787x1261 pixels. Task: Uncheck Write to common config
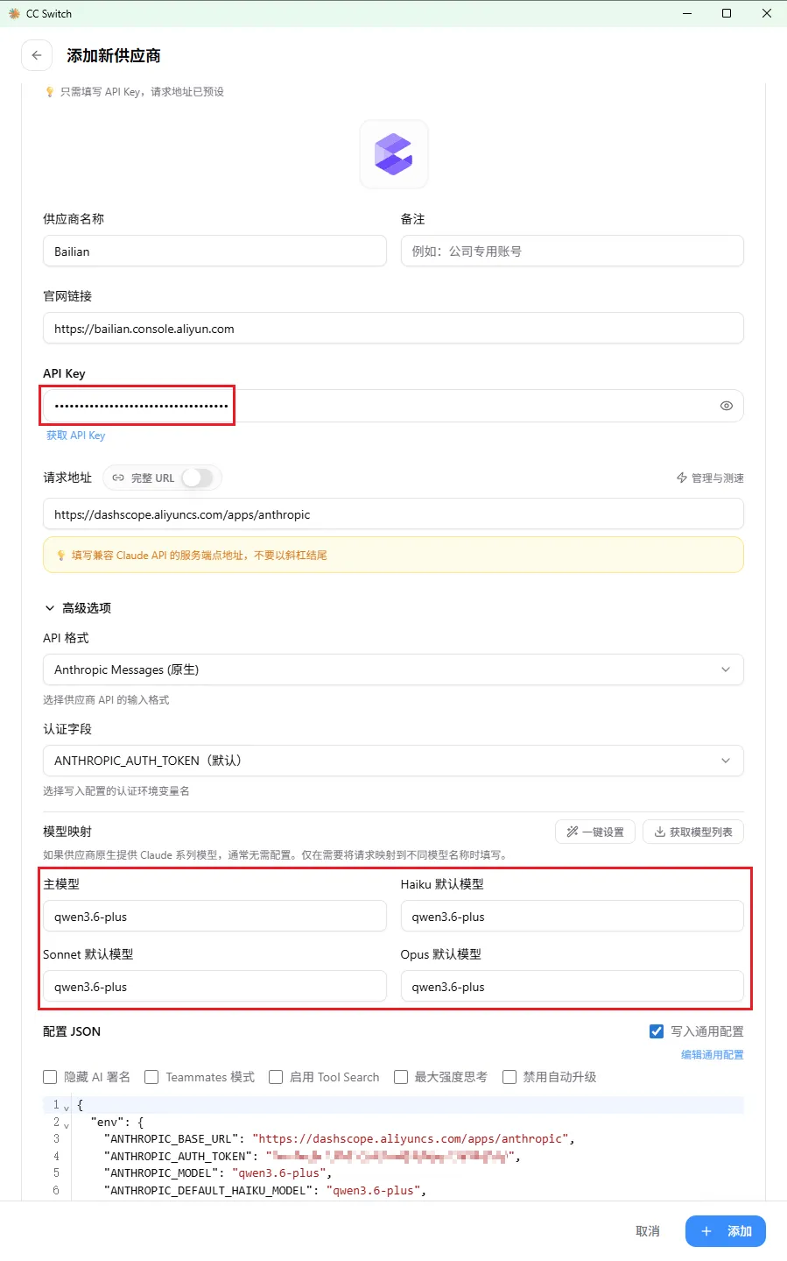[657, 1031]
